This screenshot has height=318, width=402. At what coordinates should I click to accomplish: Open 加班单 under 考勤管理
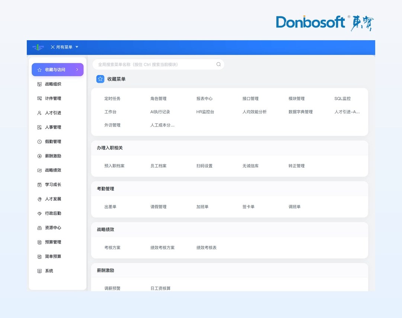point(202,207)
